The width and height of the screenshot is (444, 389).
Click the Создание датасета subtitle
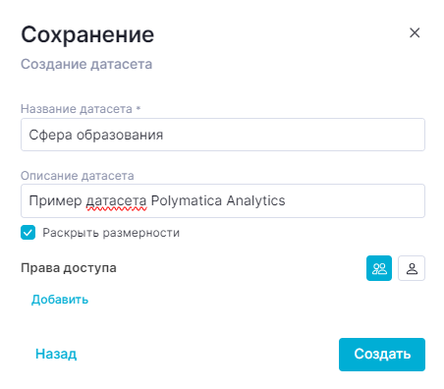coord(86,64)
